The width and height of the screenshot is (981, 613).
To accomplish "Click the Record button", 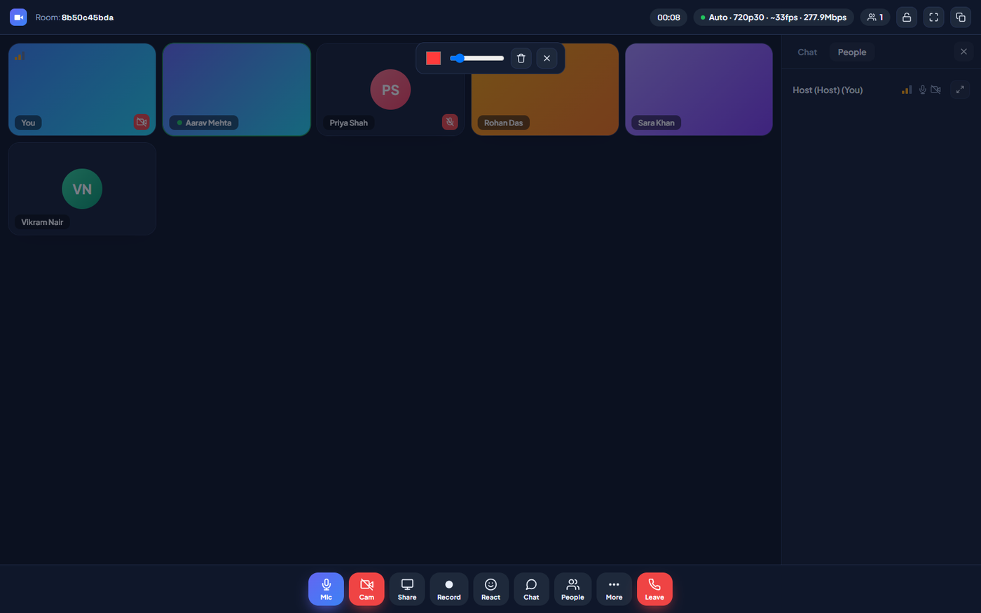I will 449,589.
